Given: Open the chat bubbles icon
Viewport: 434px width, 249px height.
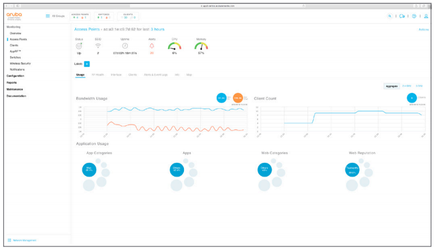Looking at the screenshot, I should [402, 16].
